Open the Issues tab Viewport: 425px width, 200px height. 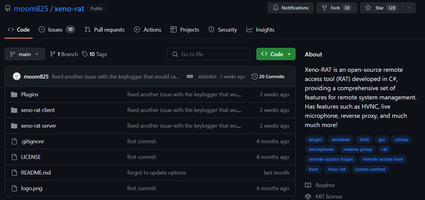coord(57,30)
